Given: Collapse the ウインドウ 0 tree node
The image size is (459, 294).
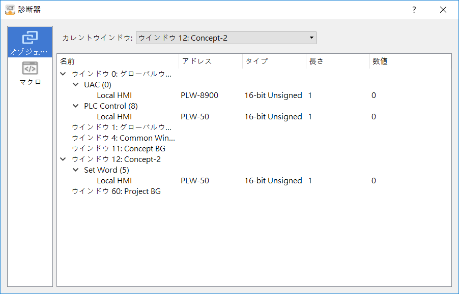Looking at the screenshot, I should (x=63, y=74).
